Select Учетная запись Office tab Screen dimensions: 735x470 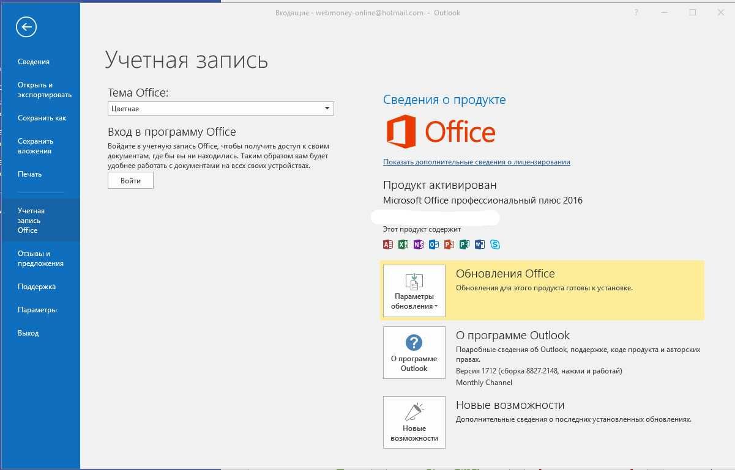tap(40, 221)
